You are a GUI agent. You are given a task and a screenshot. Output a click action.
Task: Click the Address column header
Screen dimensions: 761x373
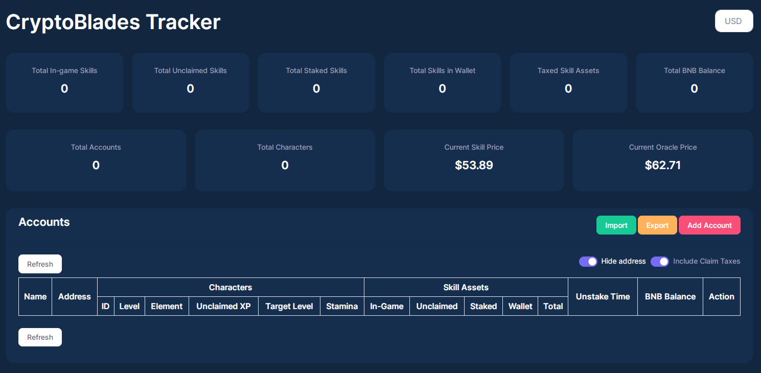coord(75,296)
